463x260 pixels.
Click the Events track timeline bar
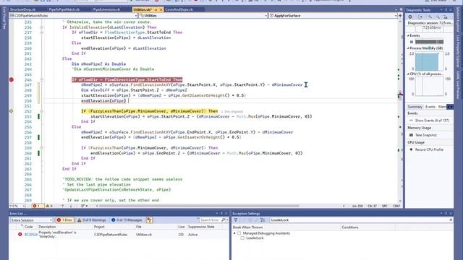tap(429, 42)
